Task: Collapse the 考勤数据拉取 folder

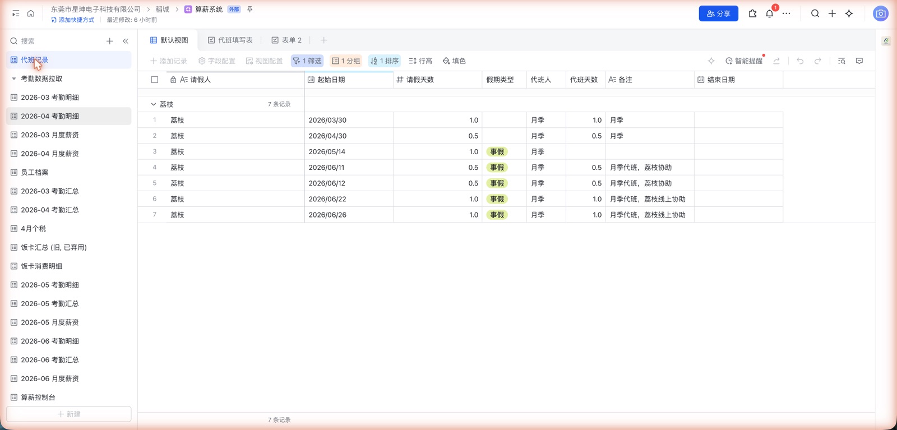Action: click(x=14, y=78)
